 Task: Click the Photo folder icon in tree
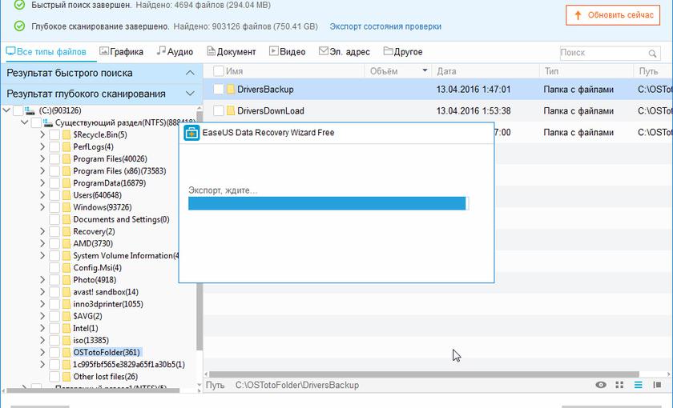tap(66, 280)
